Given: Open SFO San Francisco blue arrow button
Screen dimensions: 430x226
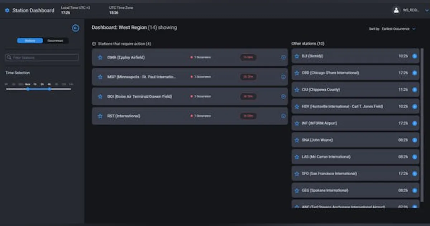Looking at the screenshot, I should pos(415,174).
